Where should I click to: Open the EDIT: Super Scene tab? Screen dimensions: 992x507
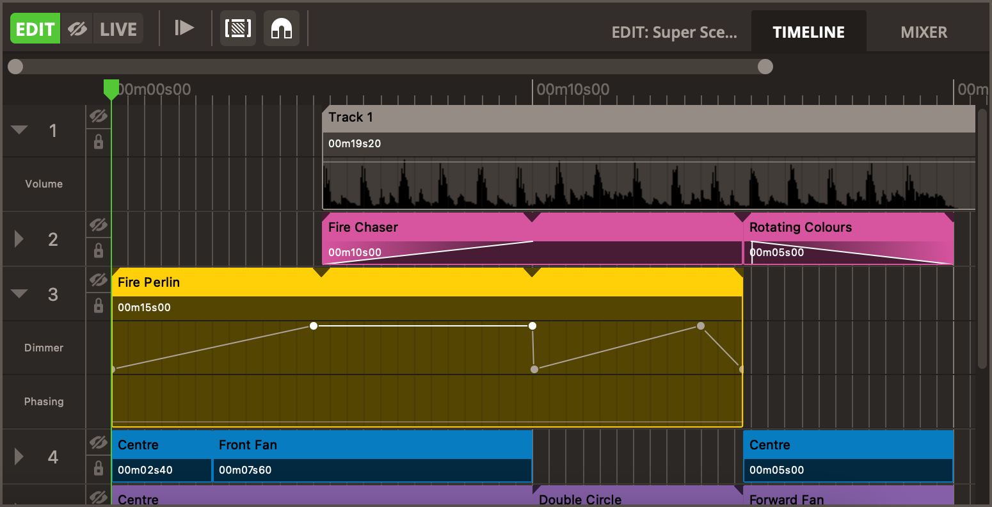click(x=674, y=32)
